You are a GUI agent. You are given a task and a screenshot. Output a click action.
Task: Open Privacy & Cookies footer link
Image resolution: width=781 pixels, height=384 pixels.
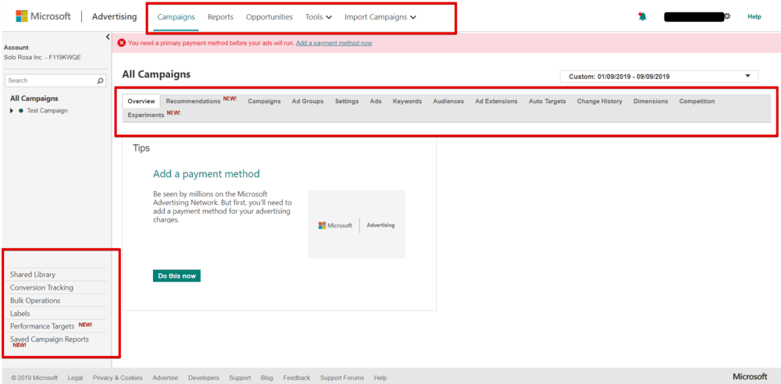click(118, 378)
